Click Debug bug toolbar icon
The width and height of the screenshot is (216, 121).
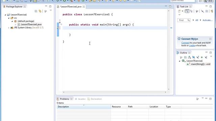[x=58, y=1]
